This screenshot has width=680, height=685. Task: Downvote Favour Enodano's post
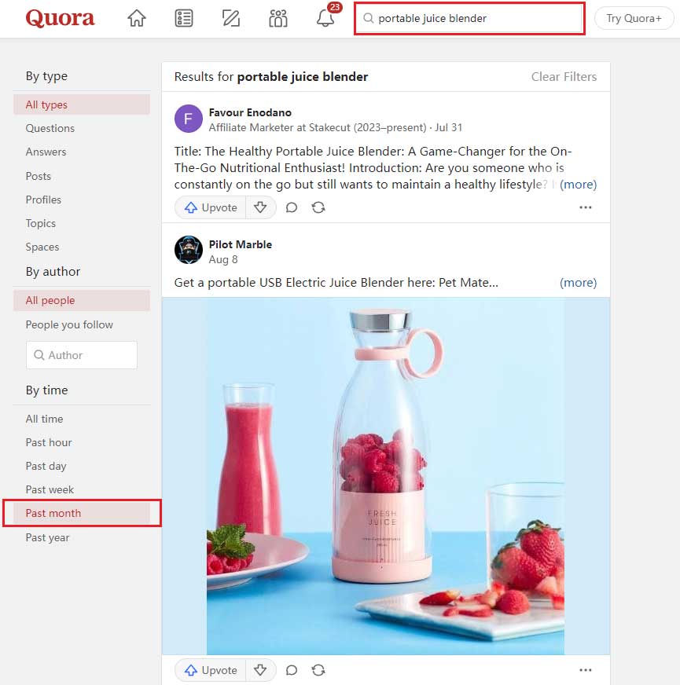click(260, 207)
